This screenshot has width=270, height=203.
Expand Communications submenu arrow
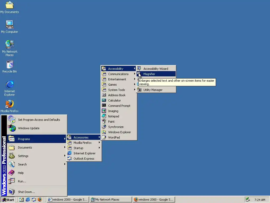pyautogui.click(x=135, y=74)
